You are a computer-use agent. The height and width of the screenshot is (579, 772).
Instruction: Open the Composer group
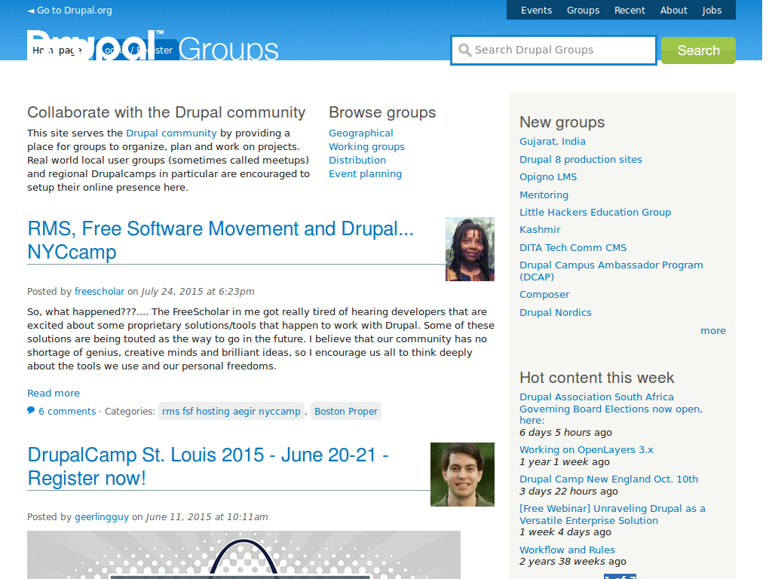click(x=544, y=295)
